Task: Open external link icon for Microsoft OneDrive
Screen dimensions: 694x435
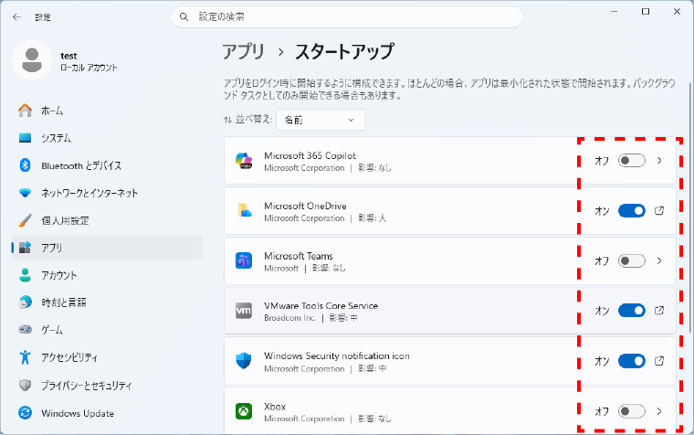Action: (x=659, y=210)
